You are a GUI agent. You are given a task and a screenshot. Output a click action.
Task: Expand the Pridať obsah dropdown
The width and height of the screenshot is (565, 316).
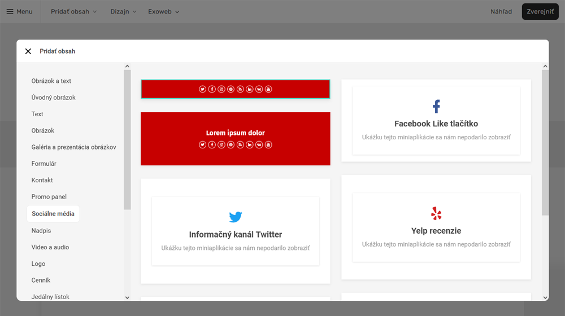73,11
